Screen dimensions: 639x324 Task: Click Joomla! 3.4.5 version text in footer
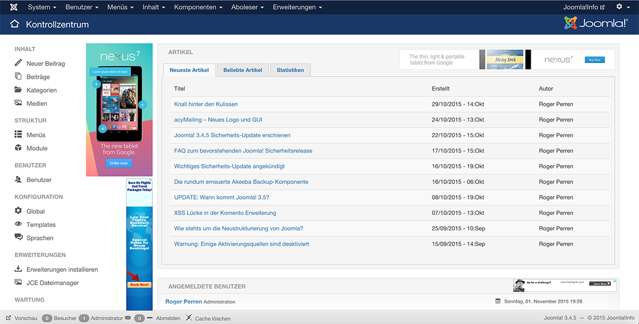tap(560, 318)
